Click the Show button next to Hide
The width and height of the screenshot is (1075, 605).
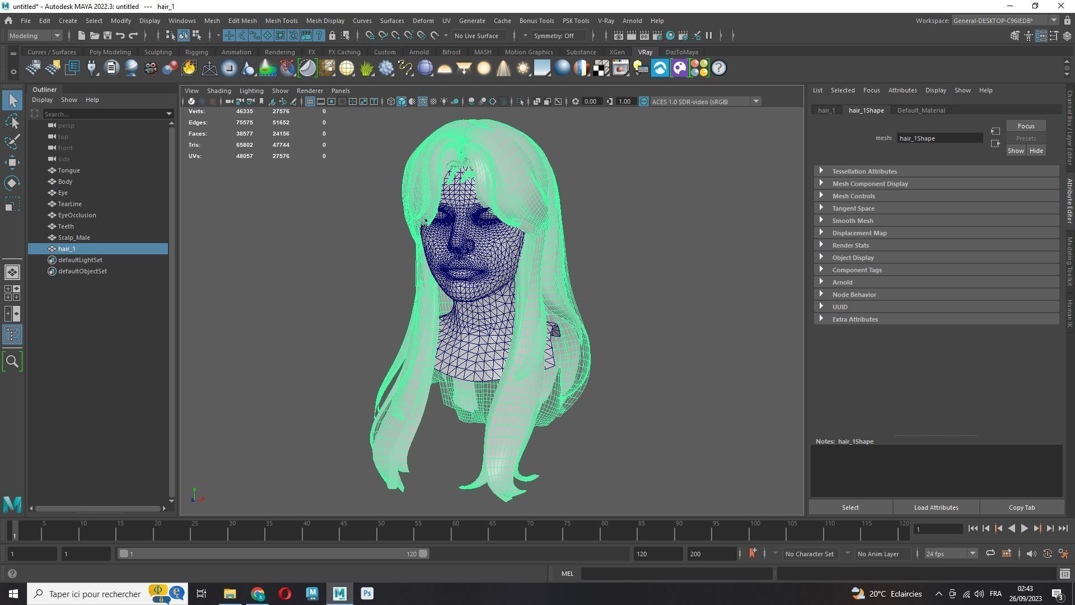pyautogui.click(x=1016, y=151)
